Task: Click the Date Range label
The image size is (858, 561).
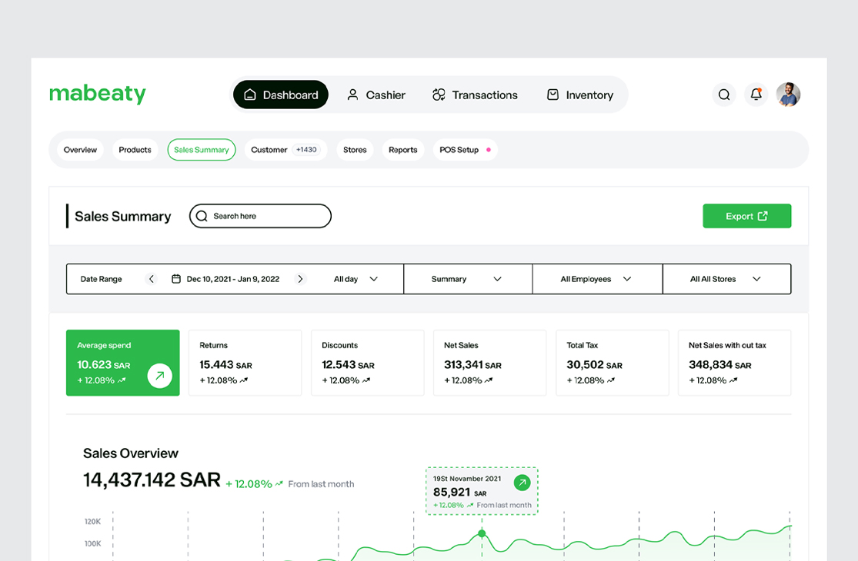Action: click(102, 279)
